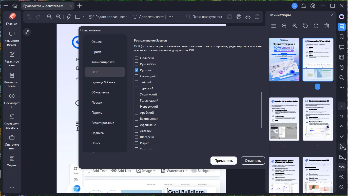Select page 3 thumbnail
The image size is (348, 196).
(x=284, y=119)
